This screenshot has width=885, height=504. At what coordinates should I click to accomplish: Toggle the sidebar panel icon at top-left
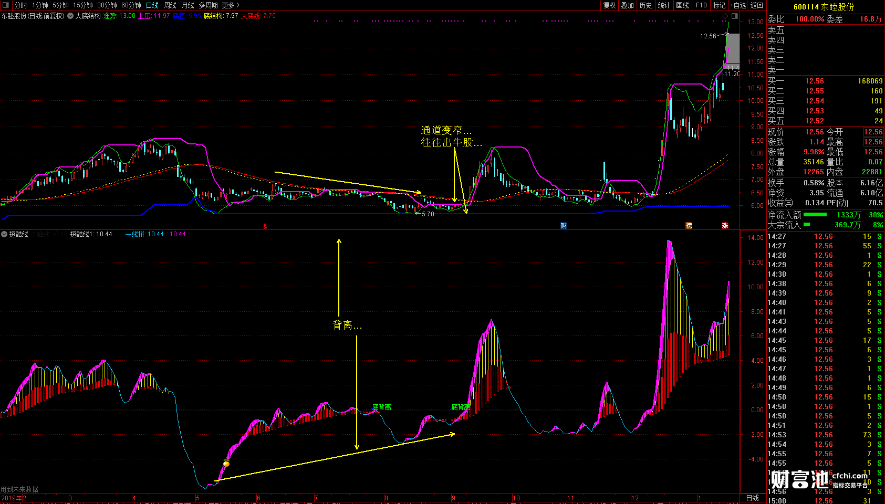[6, 5]
